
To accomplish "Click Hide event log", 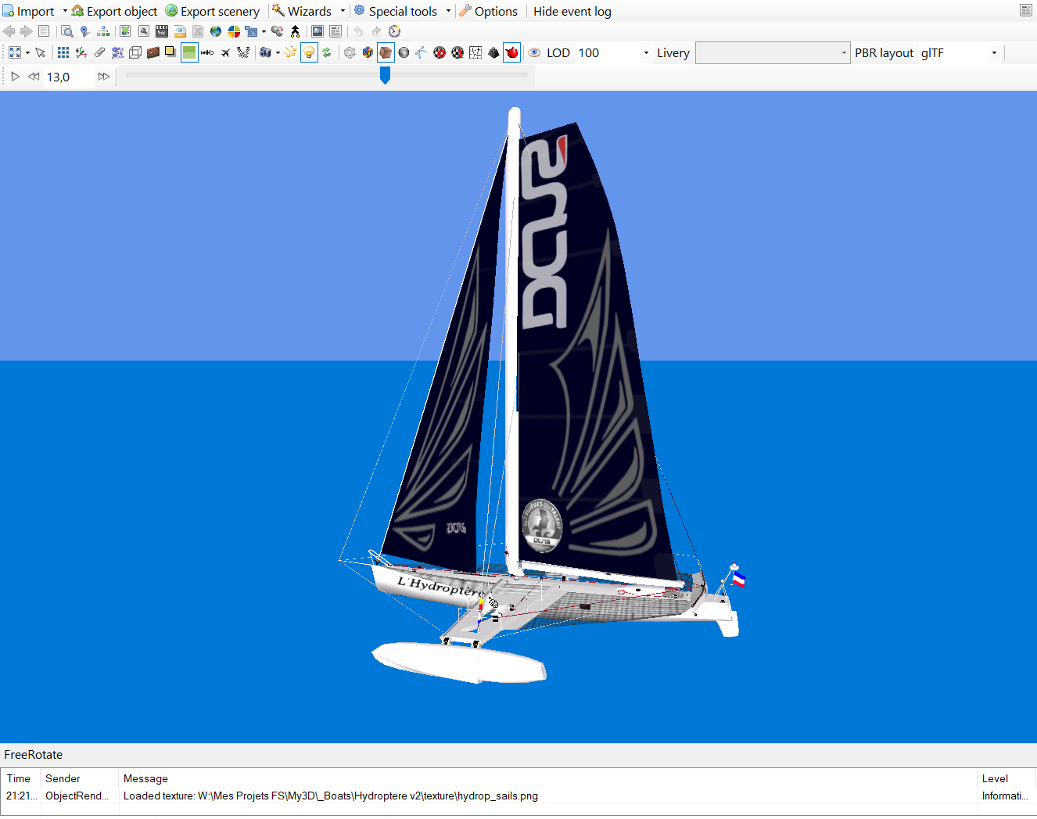I will click(572, 11).
